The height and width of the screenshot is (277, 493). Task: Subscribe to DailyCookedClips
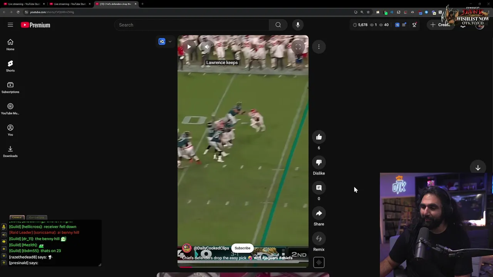point(243,248)
